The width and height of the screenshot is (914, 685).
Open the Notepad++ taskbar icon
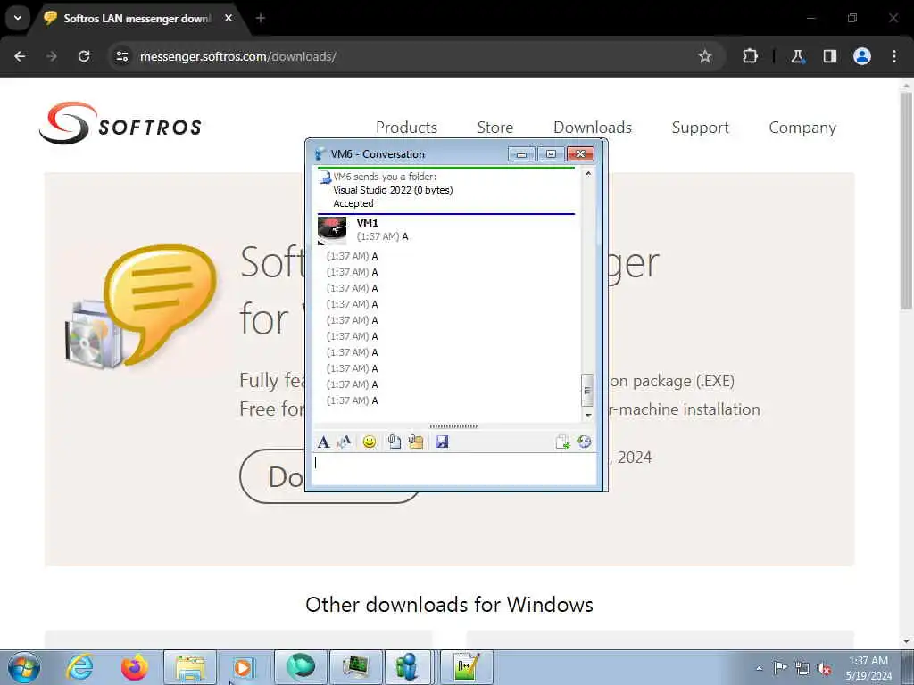(x=466, y=667)
